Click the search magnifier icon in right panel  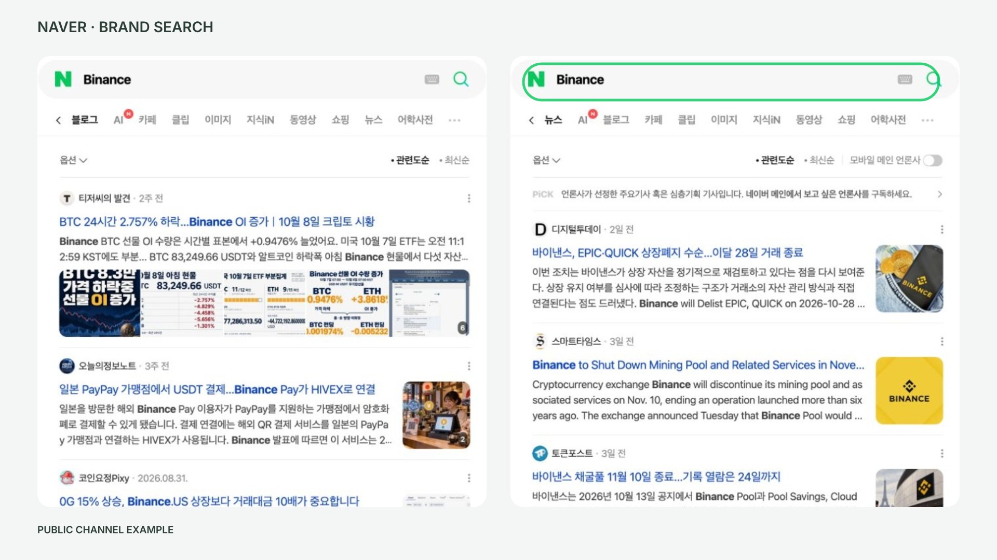(x=934, y=79)
